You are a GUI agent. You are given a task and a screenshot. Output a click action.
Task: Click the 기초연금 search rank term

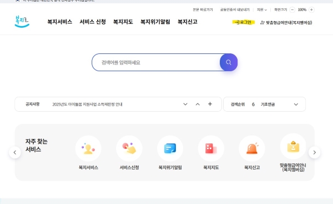(268, 105)
